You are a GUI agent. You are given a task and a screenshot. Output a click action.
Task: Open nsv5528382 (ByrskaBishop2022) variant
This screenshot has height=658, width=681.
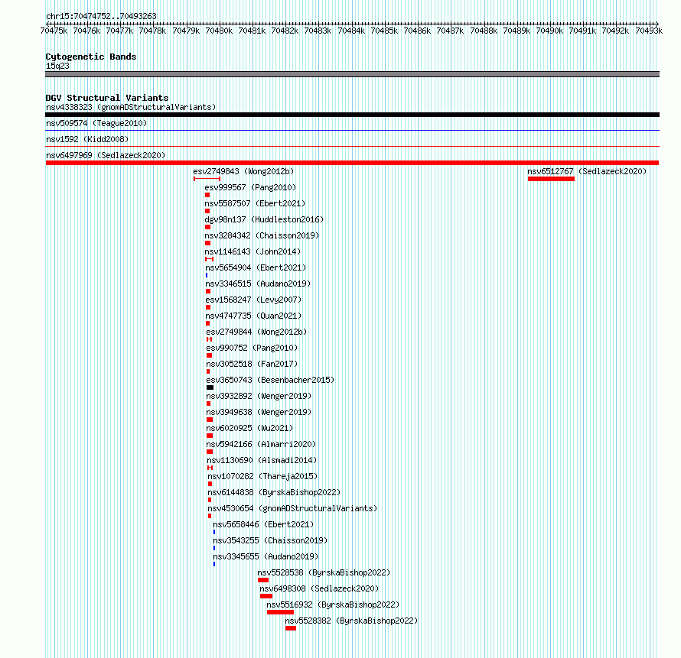[351, 621]
